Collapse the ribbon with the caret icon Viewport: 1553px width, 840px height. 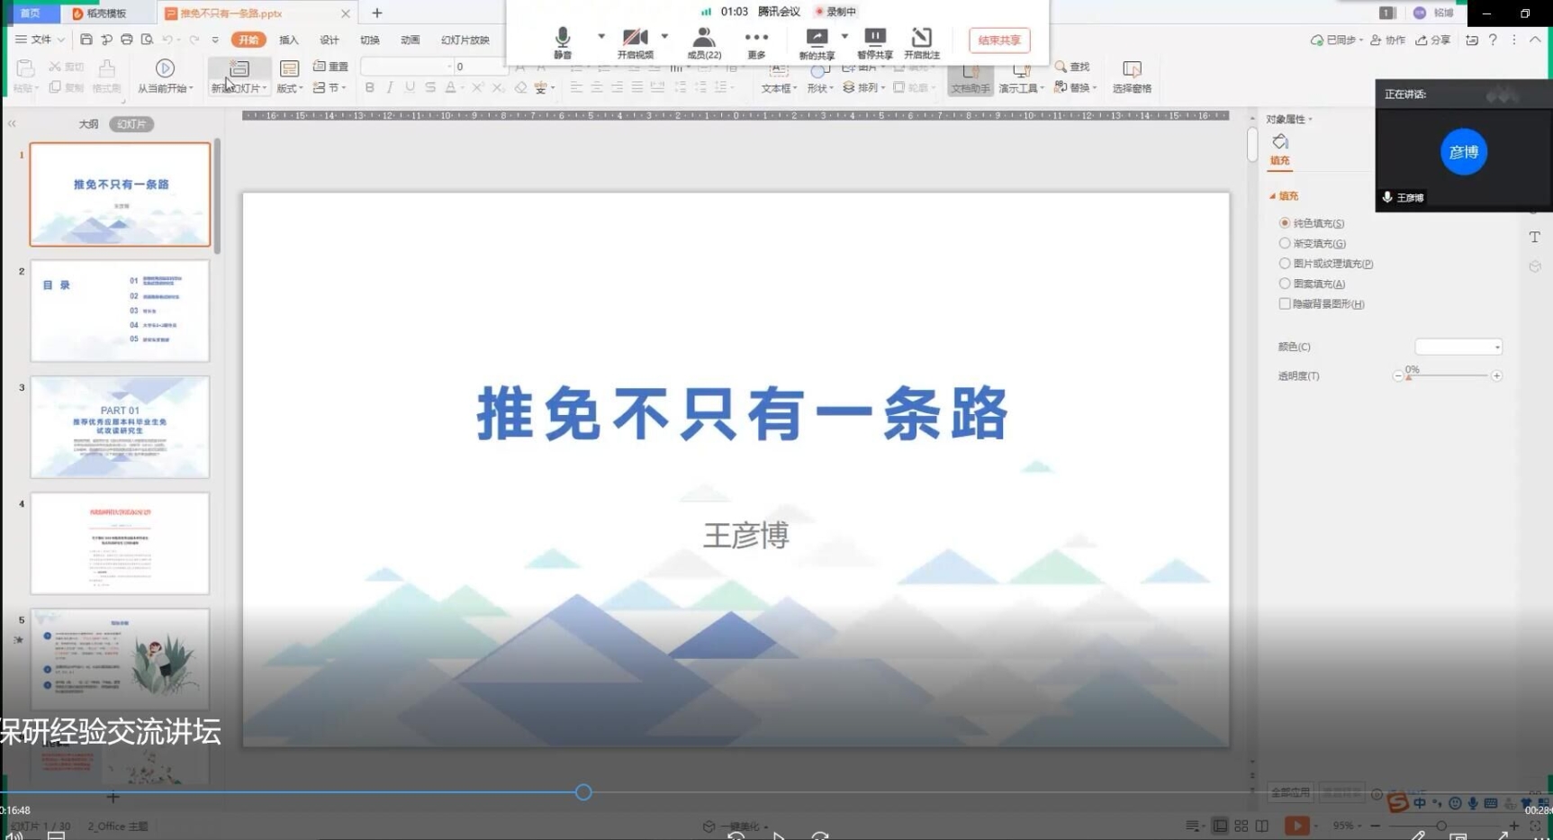click(1535, 40)
